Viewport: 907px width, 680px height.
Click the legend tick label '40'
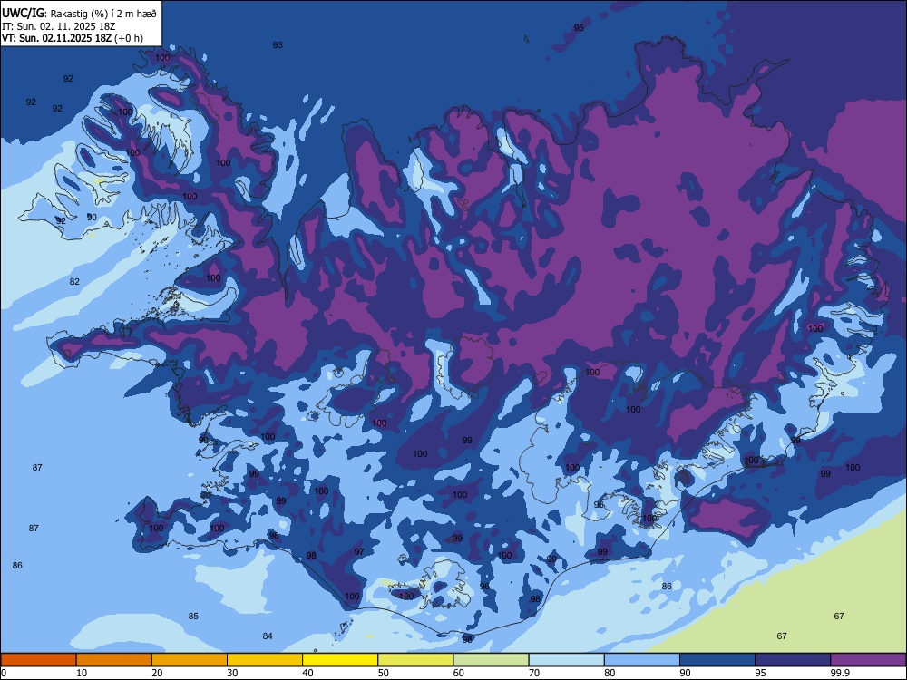[308, 673]
